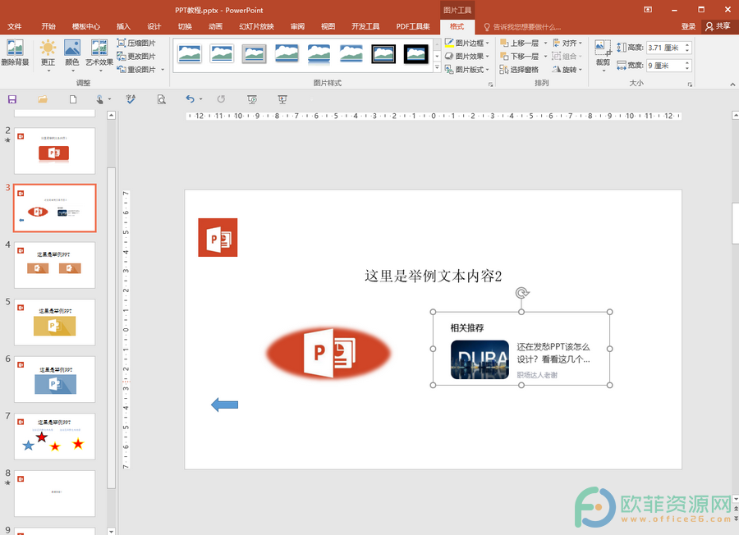Click 更改图片 (Change Picture)
Viewport: 739px width, 535px height.
point(136,56)
